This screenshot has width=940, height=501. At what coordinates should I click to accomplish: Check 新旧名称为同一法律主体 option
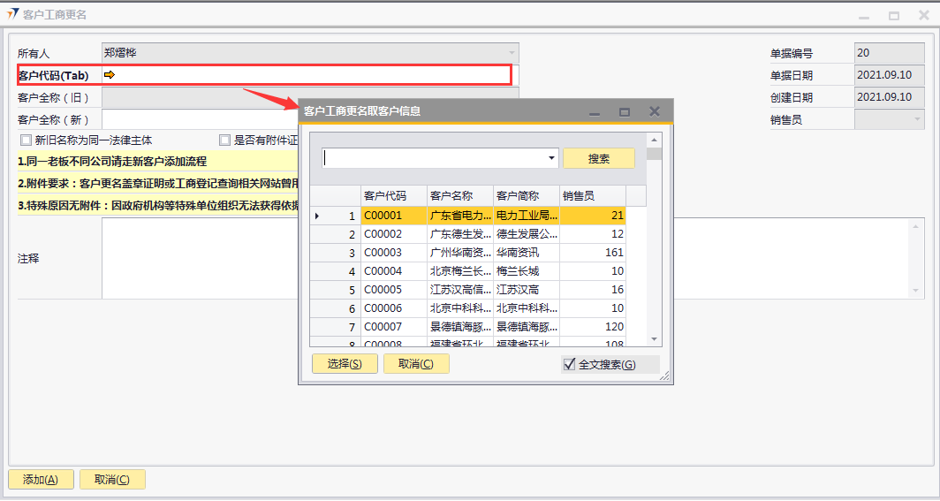(x=26, y=140)
